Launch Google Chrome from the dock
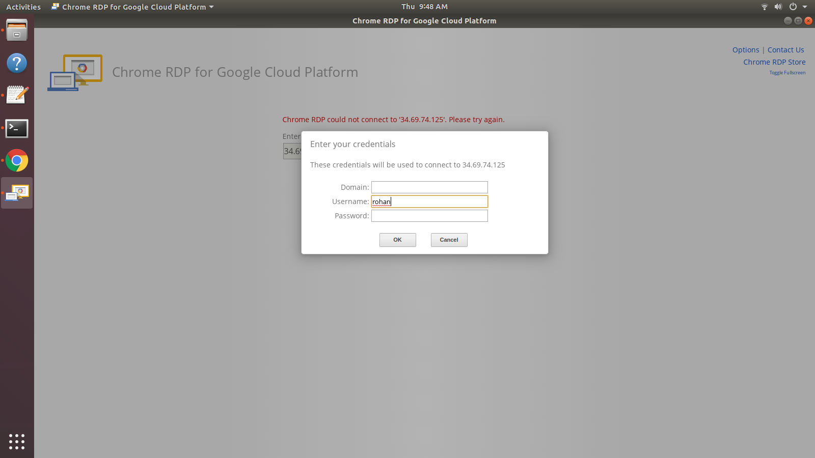Image resolution: width=815 pixels, height=458 pixels. (x=17, y=161)
